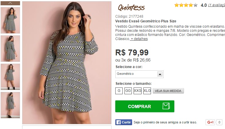The height and width of the screenshot is (129, 225).
Task: Click the first gold rating star
Action: [x=177, y=5]
